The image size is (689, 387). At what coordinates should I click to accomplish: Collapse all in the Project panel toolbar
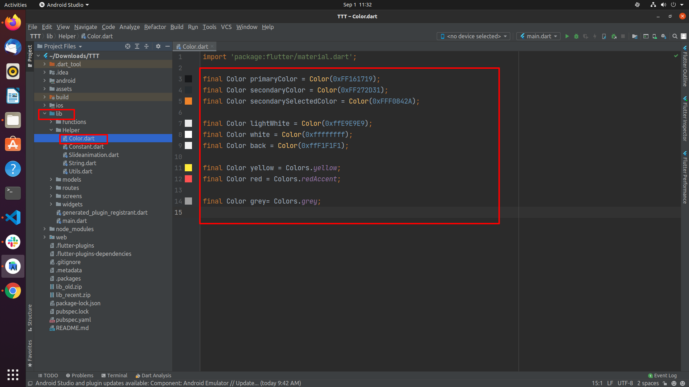point(146,46)
